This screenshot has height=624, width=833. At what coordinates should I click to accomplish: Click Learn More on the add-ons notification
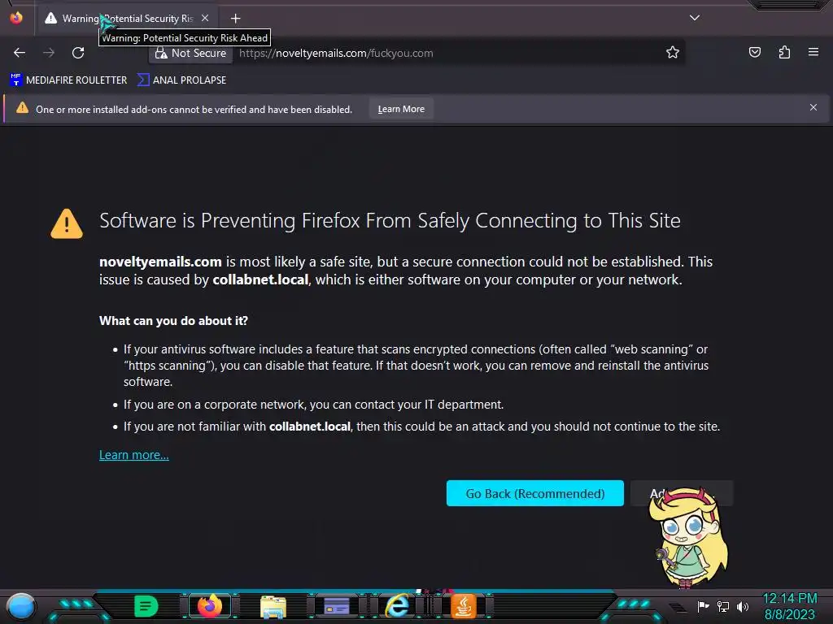[x=401, y=109]
